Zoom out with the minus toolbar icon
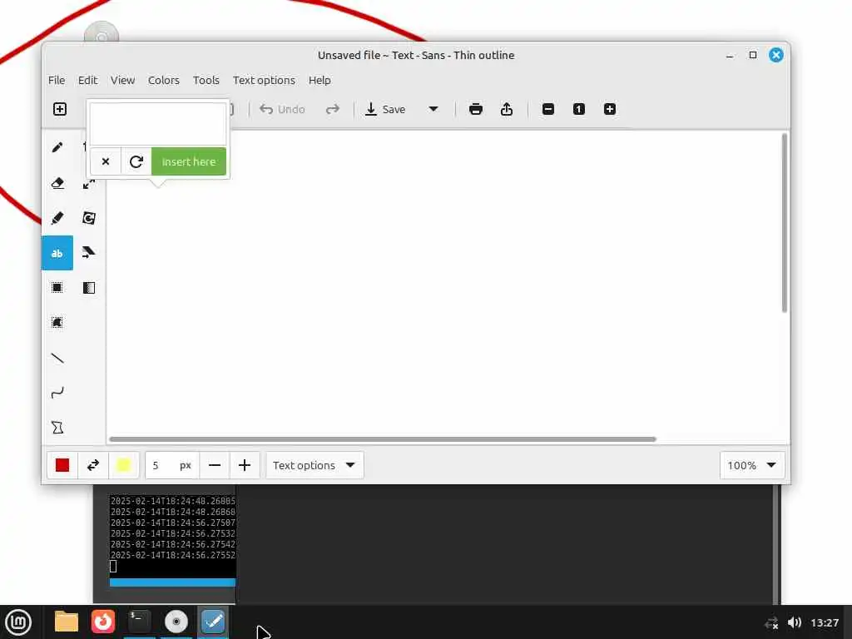The height and width of the screenshot is (639, 852). pyautogui.click(x=548, y=109)
